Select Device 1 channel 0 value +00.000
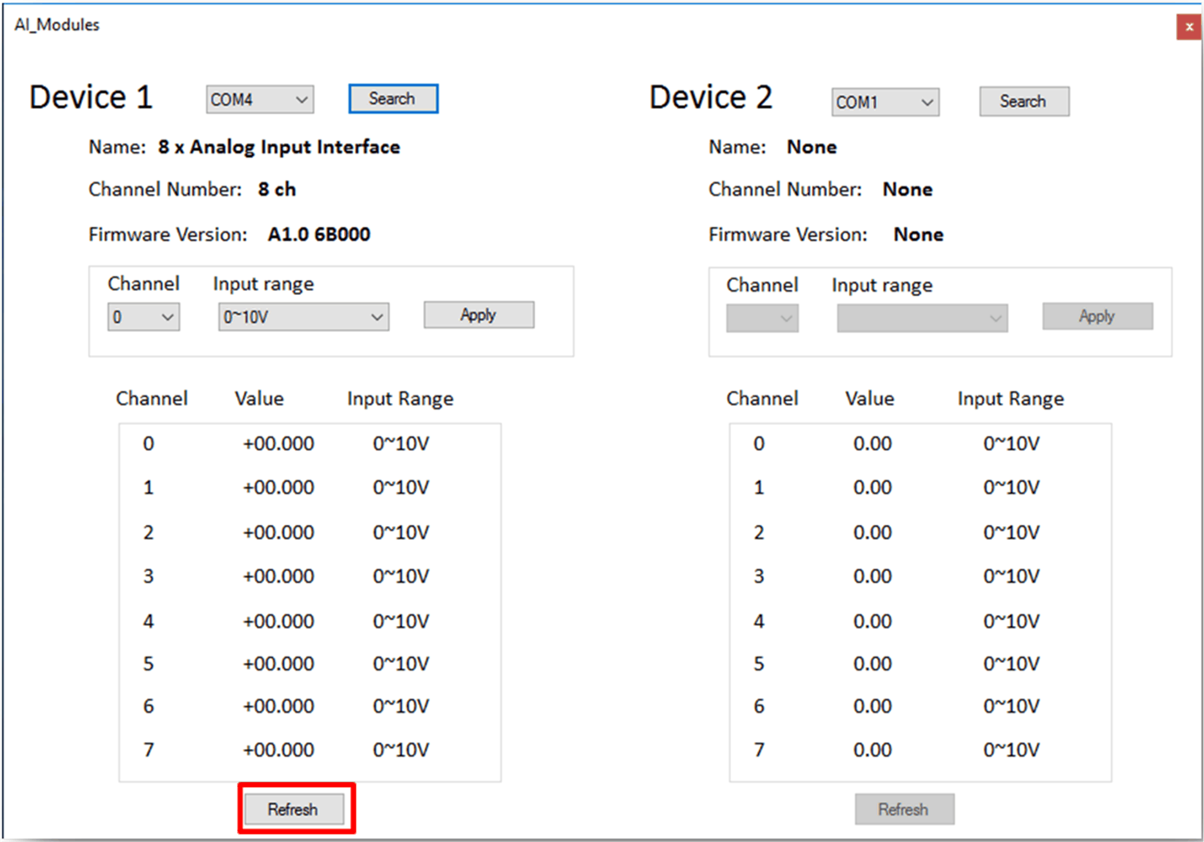The width and height of the screenshot is (1204, 842). click(x=278, y=444)
